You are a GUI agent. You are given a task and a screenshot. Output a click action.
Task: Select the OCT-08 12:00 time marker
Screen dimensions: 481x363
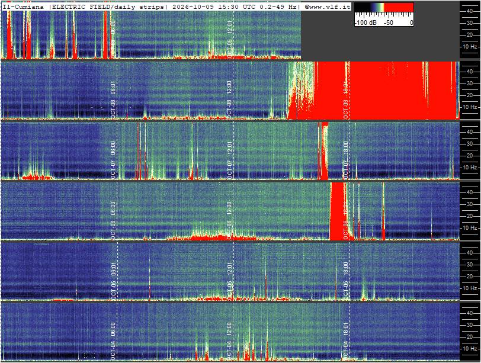pos(229,100)
